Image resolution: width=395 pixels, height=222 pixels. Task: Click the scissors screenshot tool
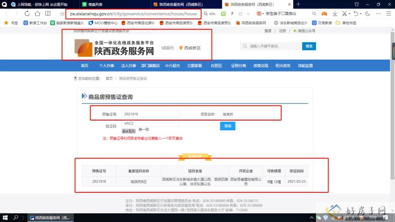(344, 13)
